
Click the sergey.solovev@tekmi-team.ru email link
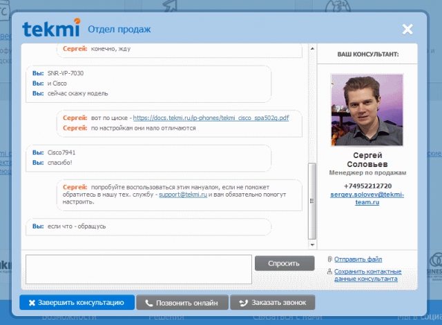pyautogui.click(x=367, y=198)
